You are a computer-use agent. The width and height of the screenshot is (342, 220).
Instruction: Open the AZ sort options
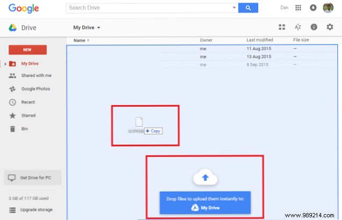pos(298,27)
